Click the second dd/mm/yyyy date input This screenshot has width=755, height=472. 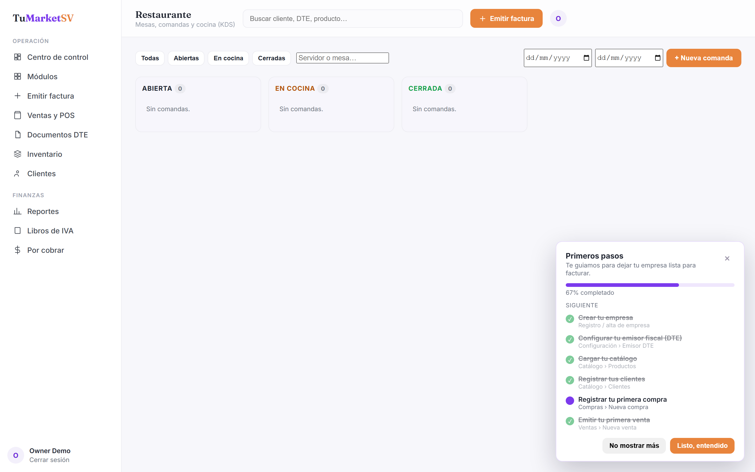tap(629, 58)
